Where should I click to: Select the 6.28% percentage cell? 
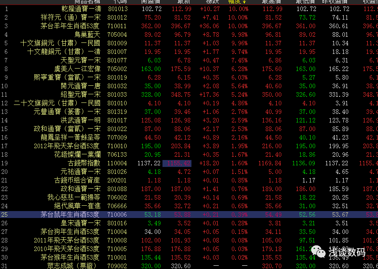click(x=239, y=69)
